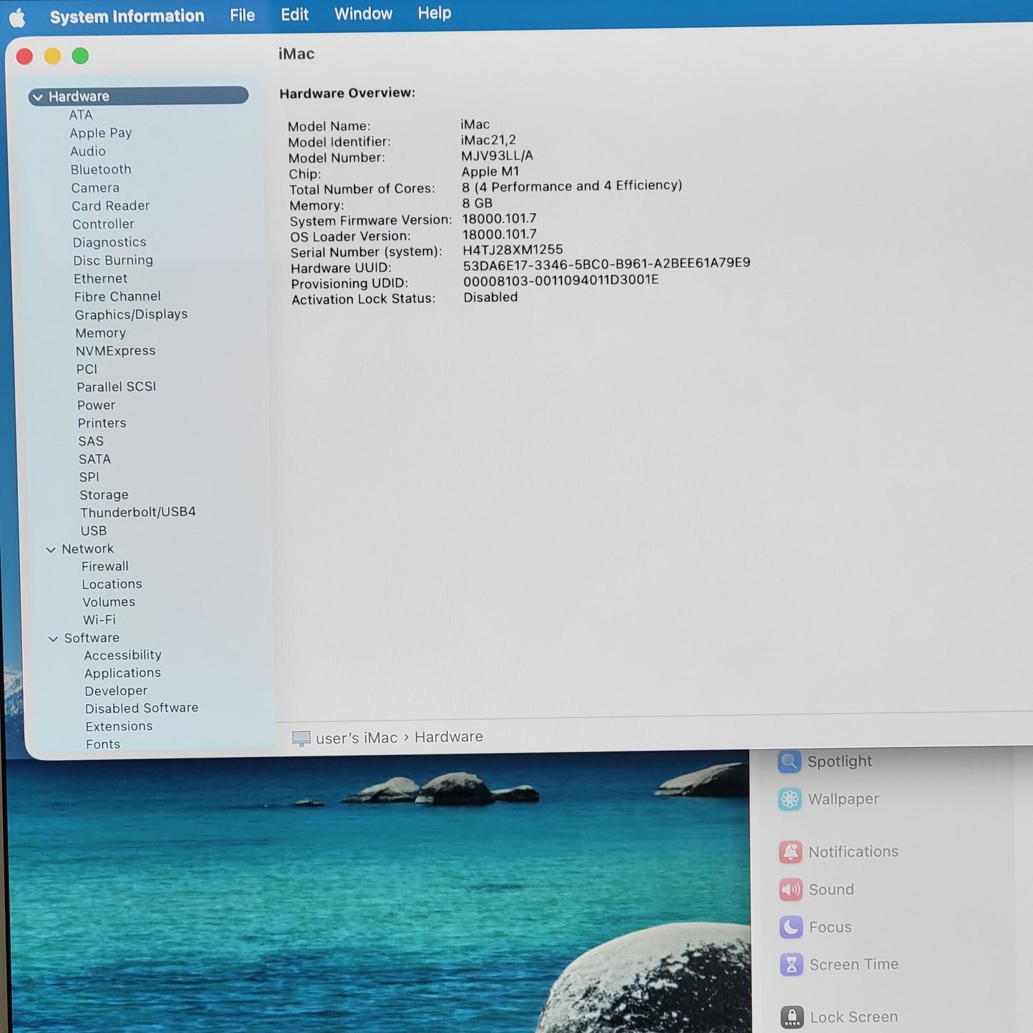Click the Notifications bell icon in System Settings

(x=791, y=852)
